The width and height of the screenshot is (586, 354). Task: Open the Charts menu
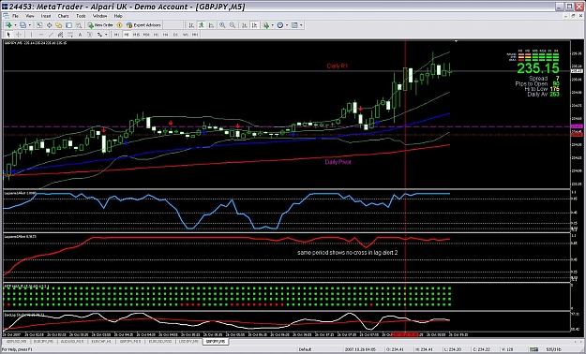pyautogui.click(x=63, y=16)
